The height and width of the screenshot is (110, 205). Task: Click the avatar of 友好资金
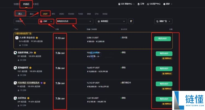tap(15, 98)
